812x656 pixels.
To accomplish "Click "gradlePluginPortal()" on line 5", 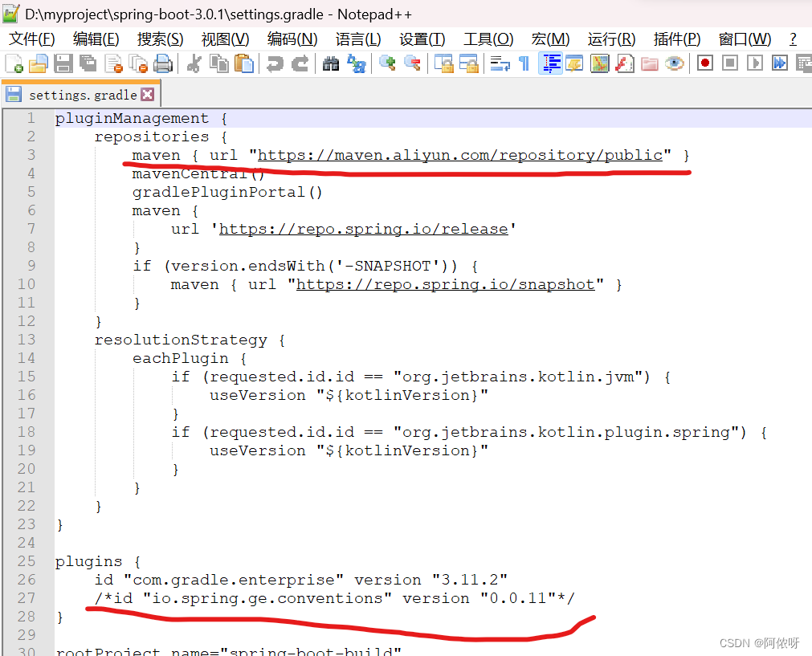I will (x=227, y=192).
